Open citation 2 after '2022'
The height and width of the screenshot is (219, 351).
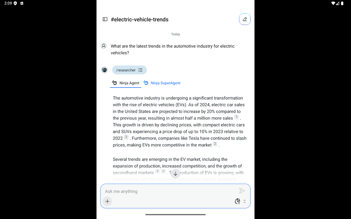pos(126,137)
